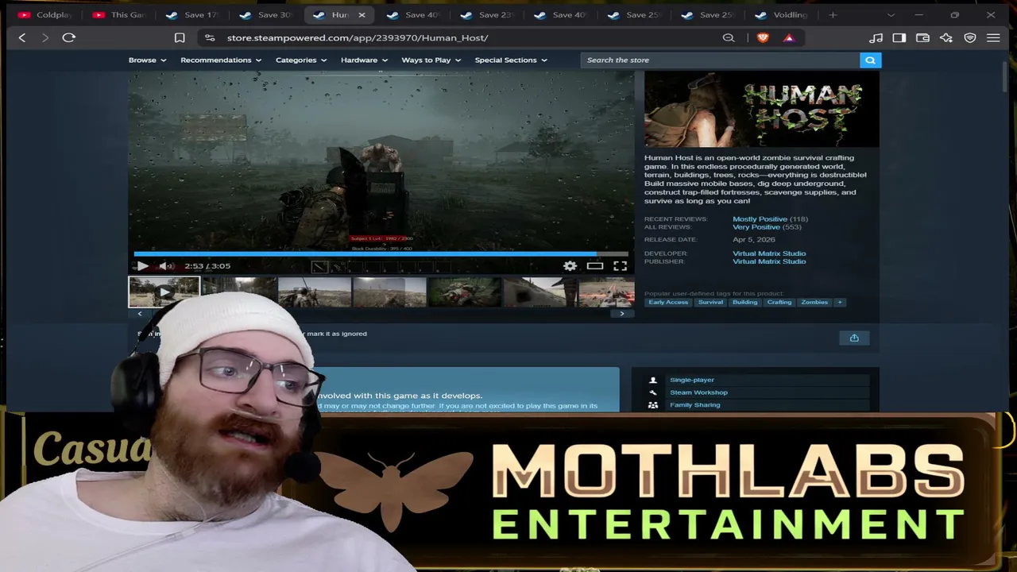
Task: Click the blue store search magnifier button
Action: (870, 60)
